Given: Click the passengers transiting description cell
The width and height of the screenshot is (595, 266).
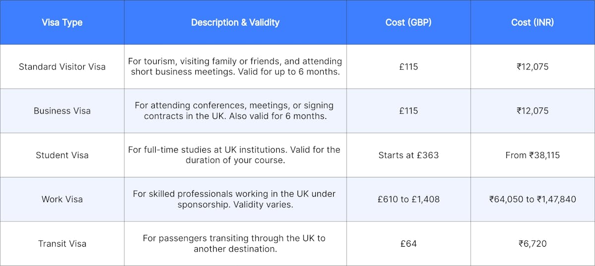Looking at the screenshot, I should coord(235,244).
